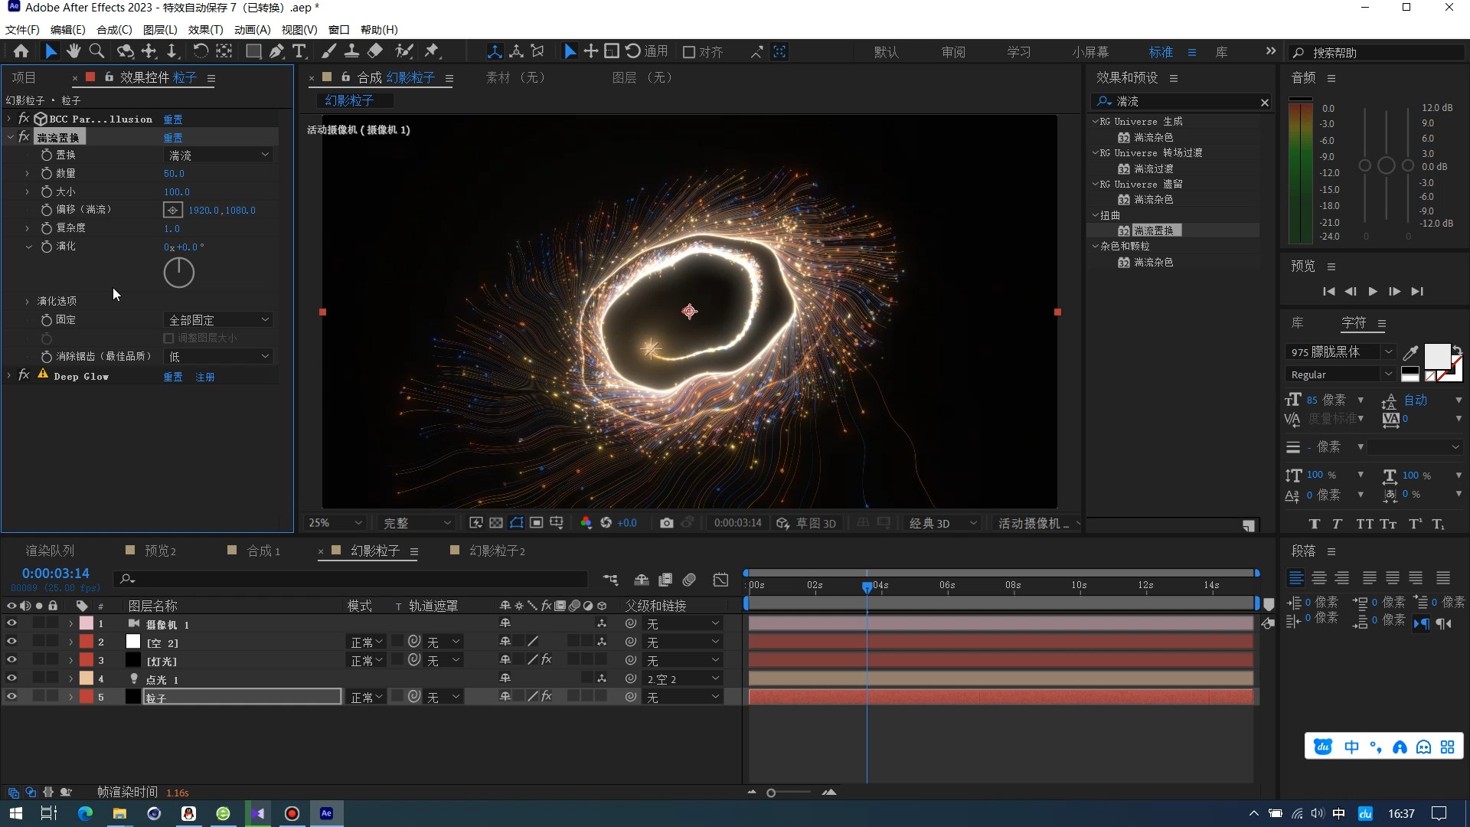Open the 固定 pinning dropdown
The width and height of the screenshot is (1470, 827).
click(x=218, y=320)
